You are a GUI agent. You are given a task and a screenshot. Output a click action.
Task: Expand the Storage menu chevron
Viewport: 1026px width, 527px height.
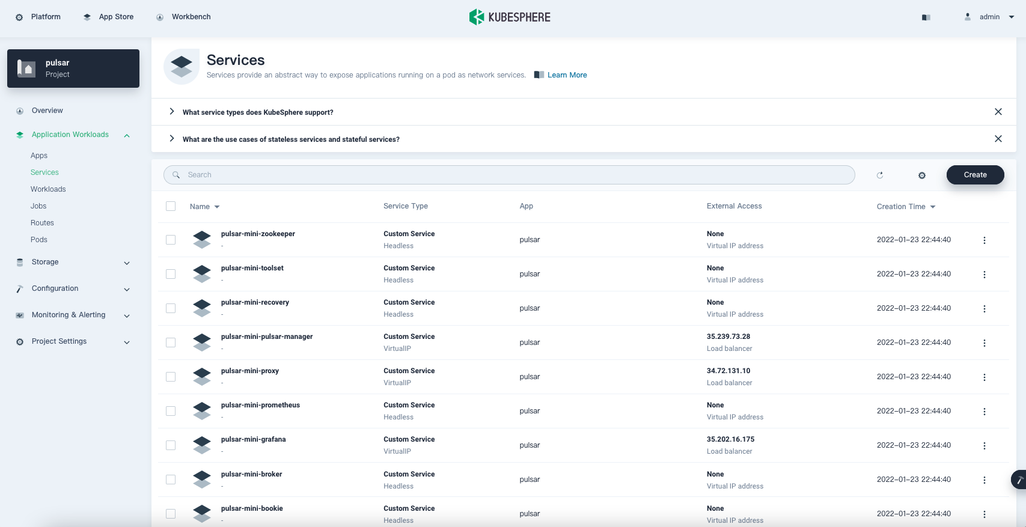coord(127,263)
